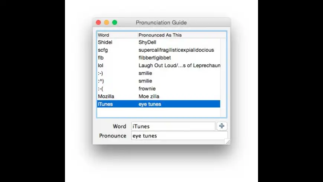Close the Pronunciation Guide window
This screenshot has width=323, height=182.
coord(98,22)
